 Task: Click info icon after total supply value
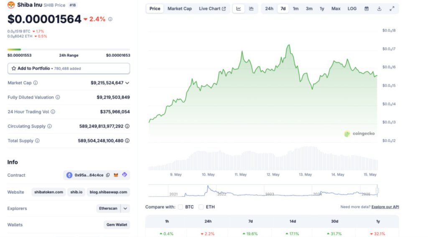pos(127,140)
